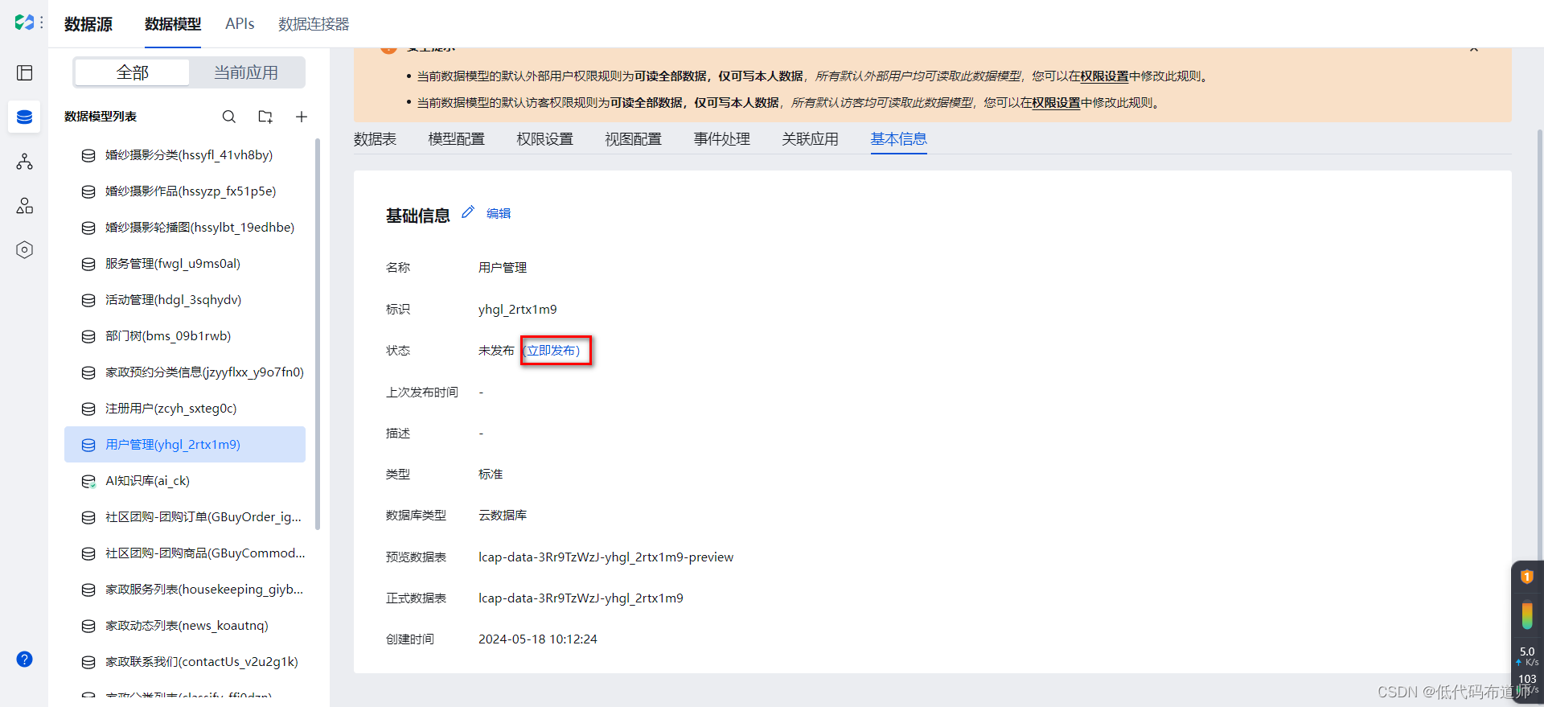Click database icon of 婚纱摄影分类
The width and height of the screenshot is (1544, 707).
(88, 155)
